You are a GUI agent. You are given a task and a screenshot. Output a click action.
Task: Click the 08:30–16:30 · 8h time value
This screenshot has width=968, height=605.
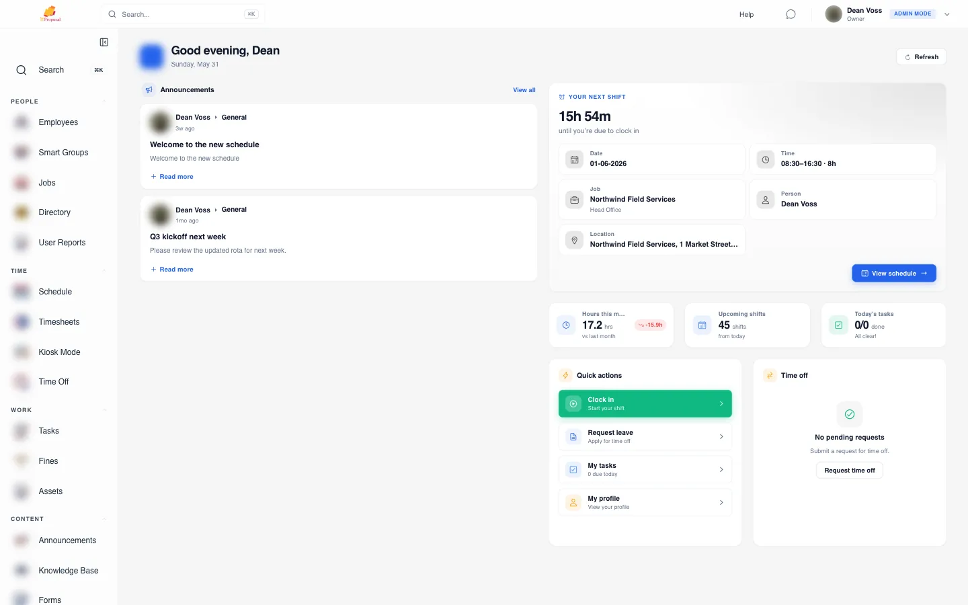tap(809, 164)
